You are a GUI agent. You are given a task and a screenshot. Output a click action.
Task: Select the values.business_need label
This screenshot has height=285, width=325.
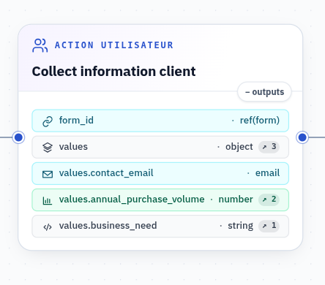tap(108, 226)
